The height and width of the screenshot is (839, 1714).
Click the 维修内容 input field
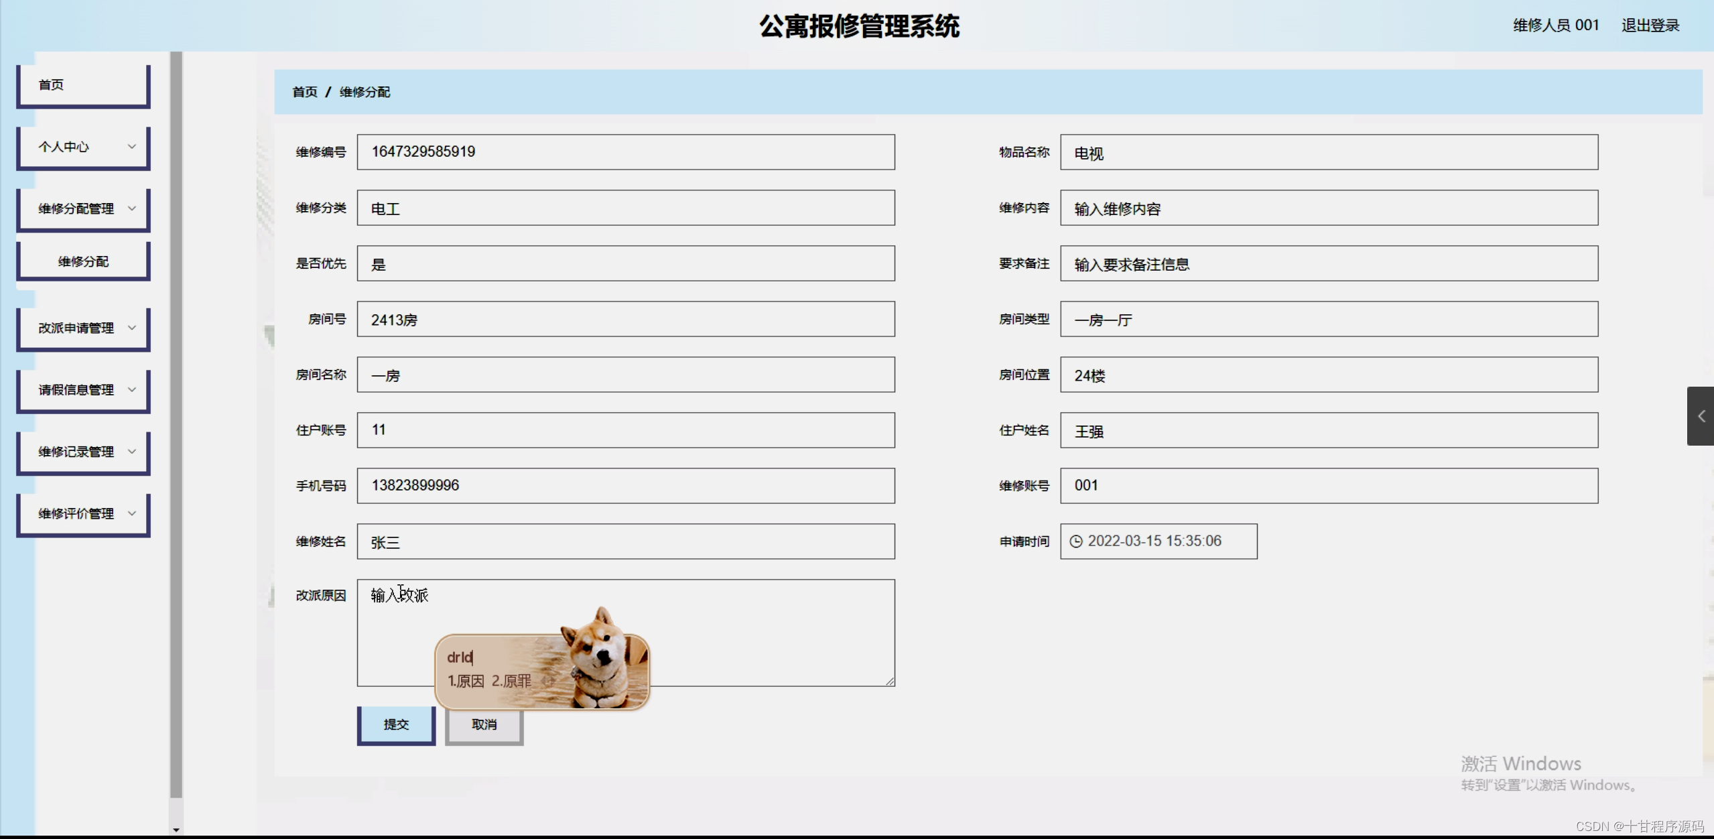click(x=1328, y=208)
